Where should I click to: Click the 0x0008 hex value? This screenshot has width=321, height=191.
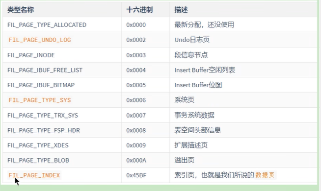point(136,130)
